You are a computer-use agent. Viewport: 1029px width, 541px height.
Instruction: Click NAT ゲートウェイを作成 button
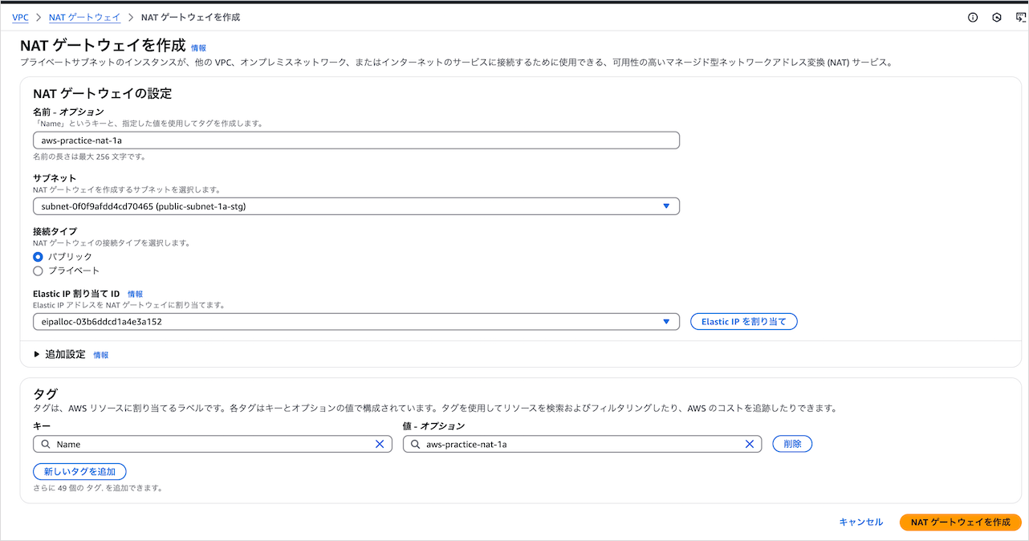[960, 522]
